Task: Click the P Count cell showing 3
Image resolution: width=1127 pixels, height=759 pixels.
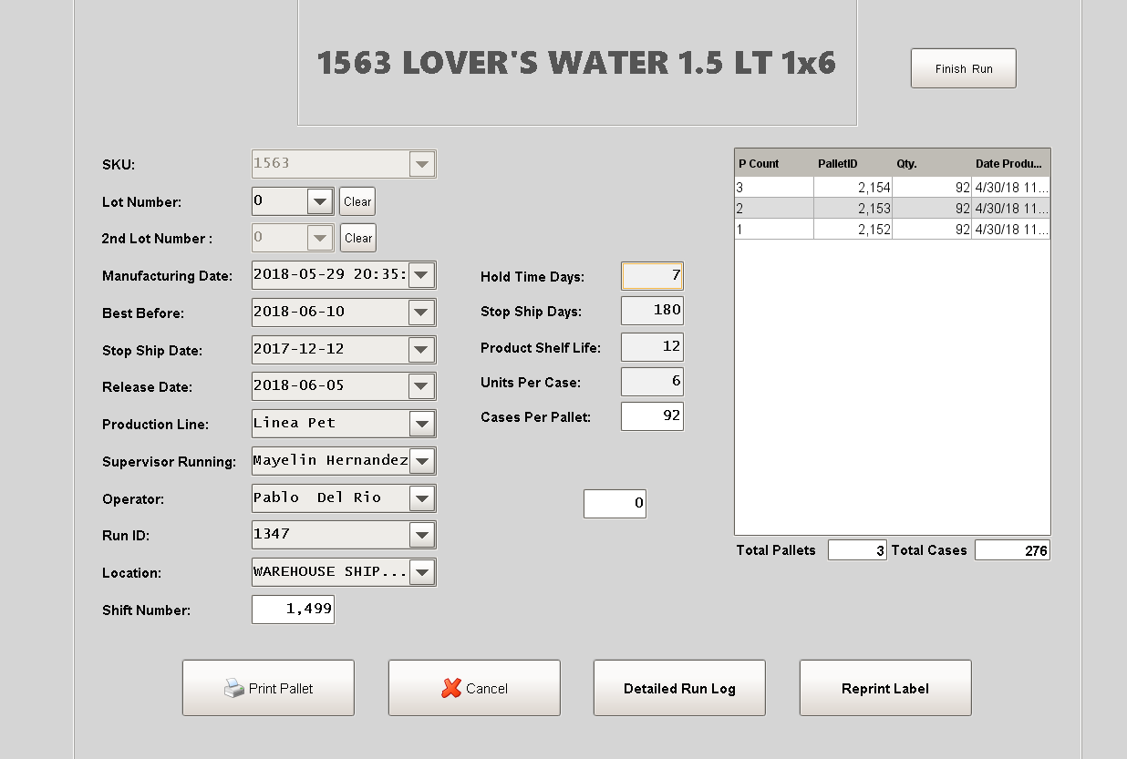Action: 774,187
